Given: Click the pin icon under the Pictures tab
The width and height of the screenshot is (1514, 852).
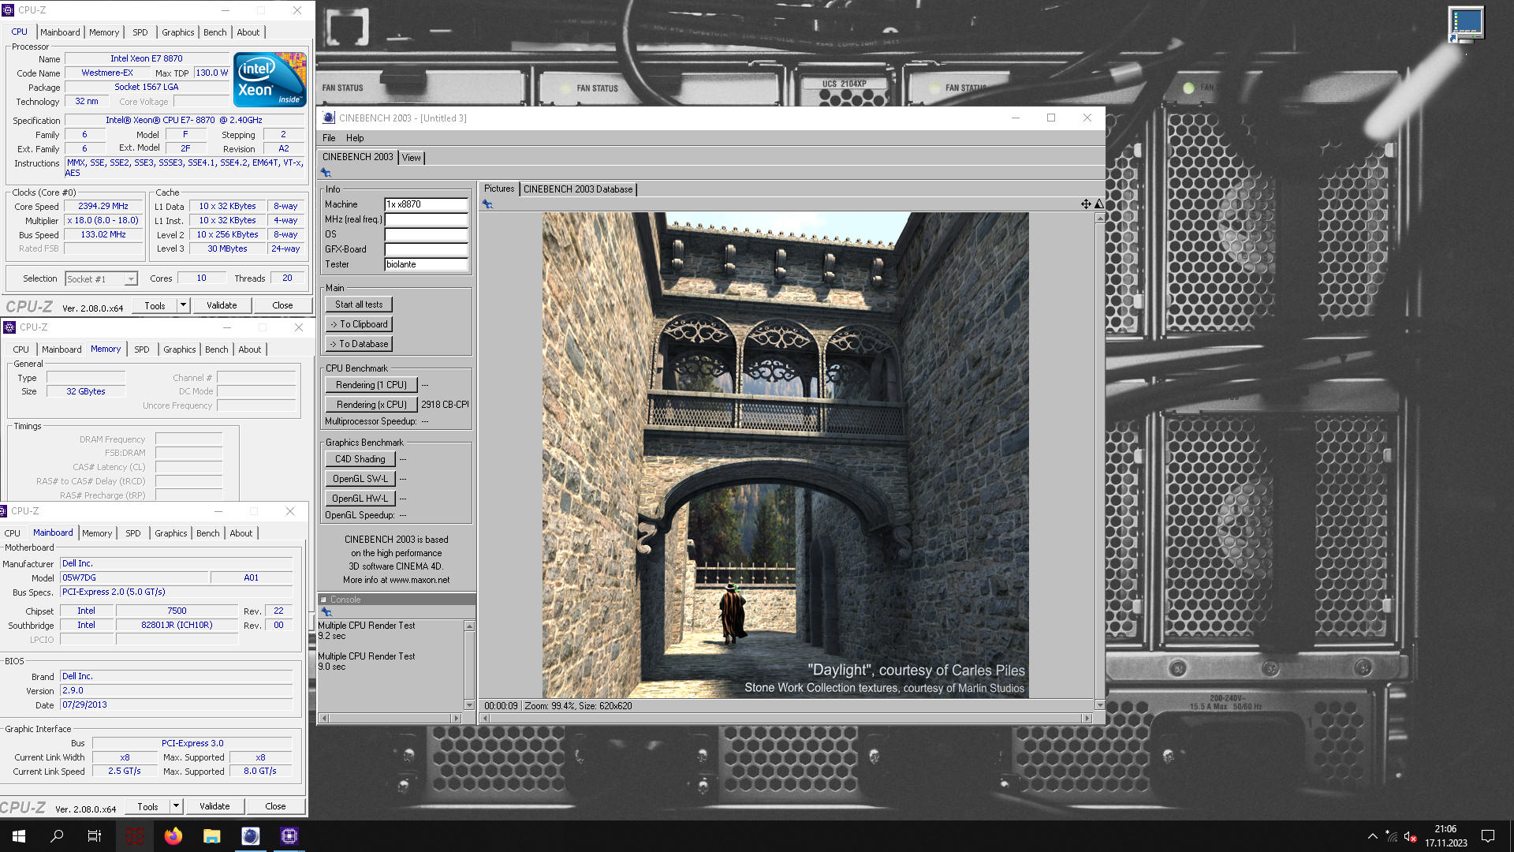Looking at the screenshot, I should 487,204.
